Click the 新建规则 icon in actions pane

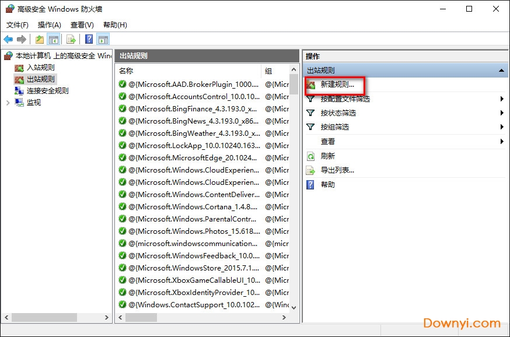click(x=311, y=85)
